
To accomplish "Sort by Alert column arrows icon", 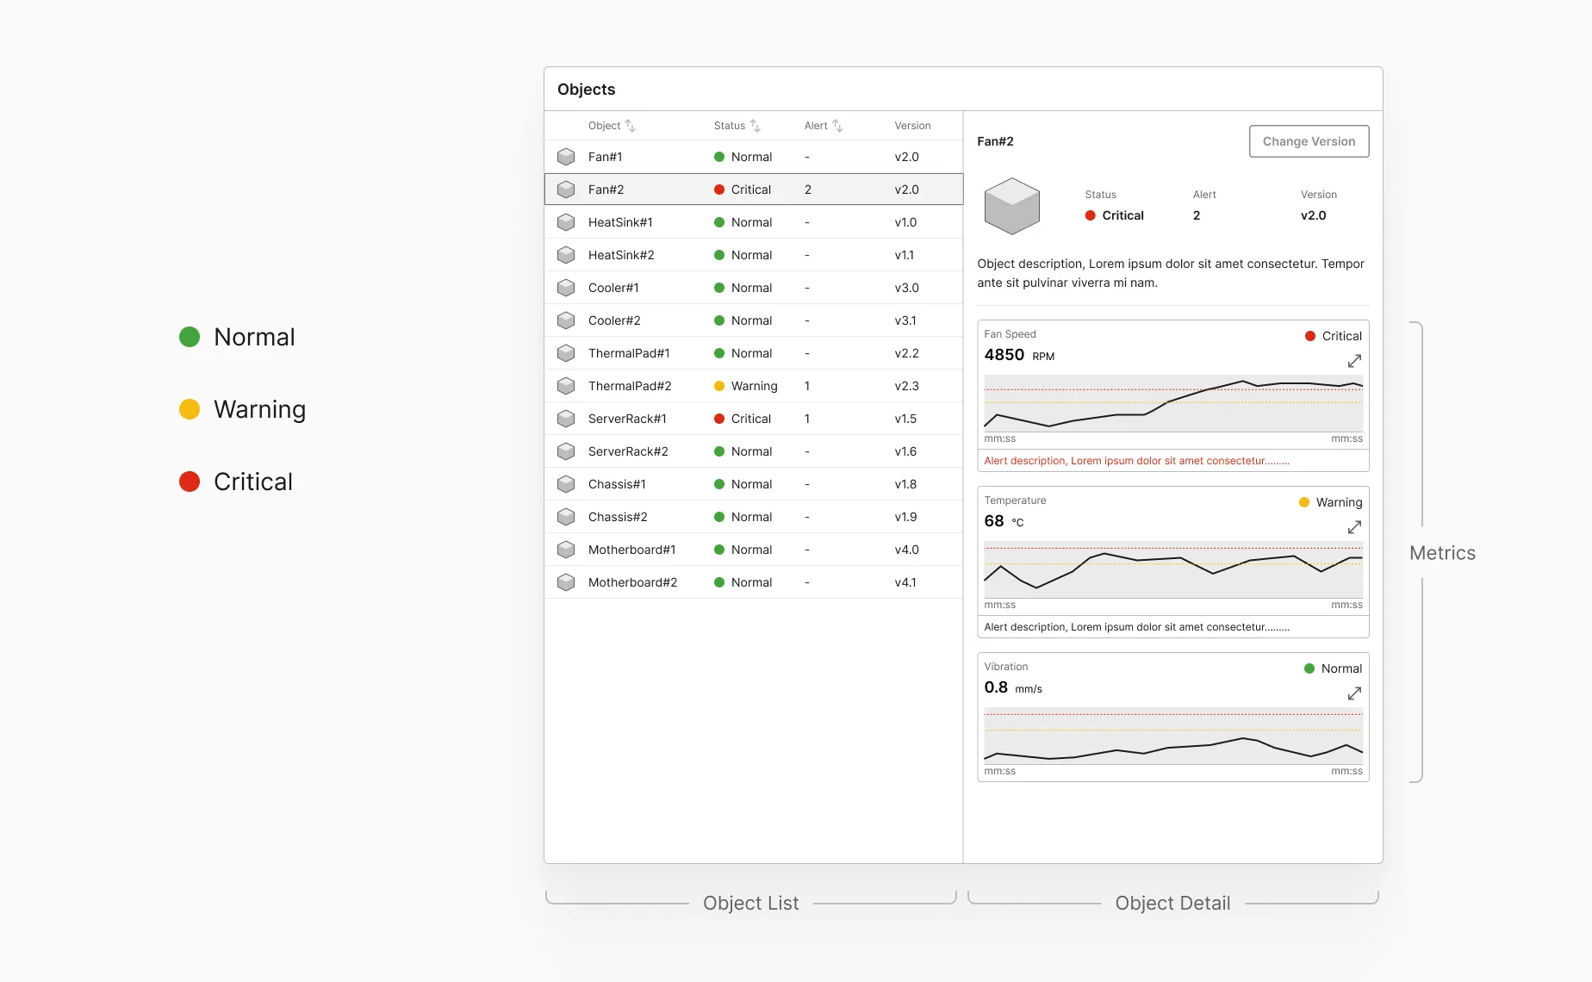I will pos(837,126).
